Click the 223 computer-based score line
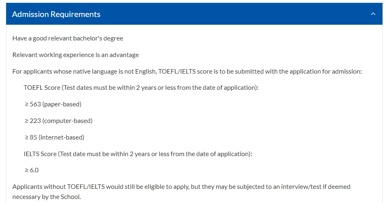387x203 pixels. pos(58,121)
